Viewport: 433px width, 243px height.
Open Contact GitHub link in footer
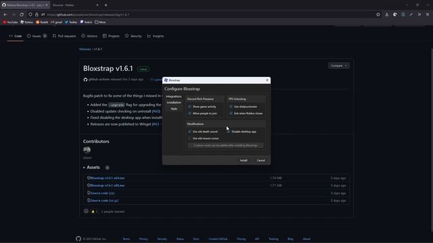pos(218,239)
